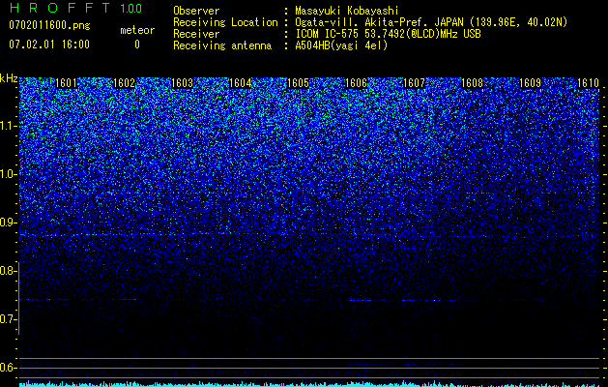Click the Receiving Location label
Screen dimensions: 608x387
(x=225, y=22)
